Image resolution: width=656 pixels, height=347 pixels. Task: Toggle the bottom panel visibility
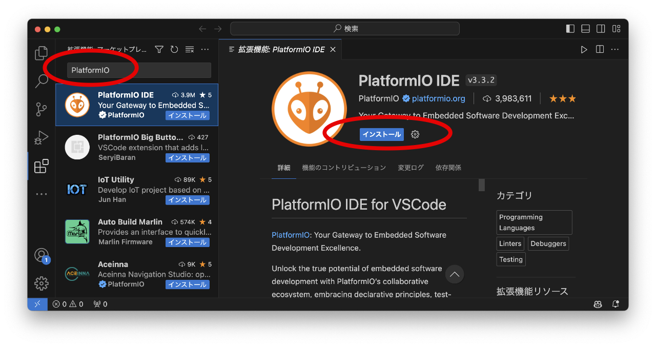point(585,29)
